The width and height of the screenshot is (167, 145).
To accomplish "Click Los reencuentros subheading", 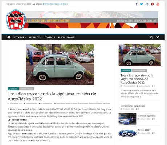I will click(x=17, y=120).
